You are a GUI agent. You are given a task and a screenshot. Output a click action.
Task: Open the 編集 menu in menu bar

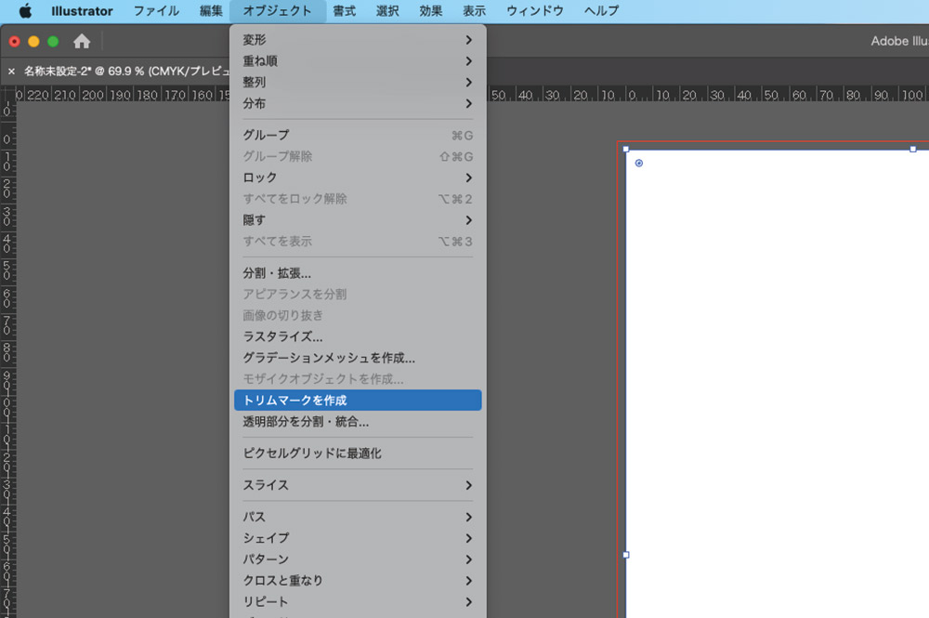(211, 11)
